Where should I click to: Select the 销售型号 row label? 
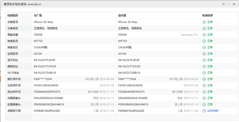tap(13, 41)
